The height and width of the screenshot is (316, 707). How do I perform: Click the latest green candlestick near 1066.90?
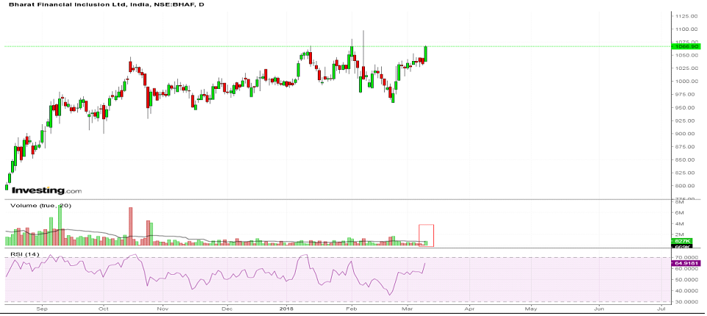coord(426,54)
